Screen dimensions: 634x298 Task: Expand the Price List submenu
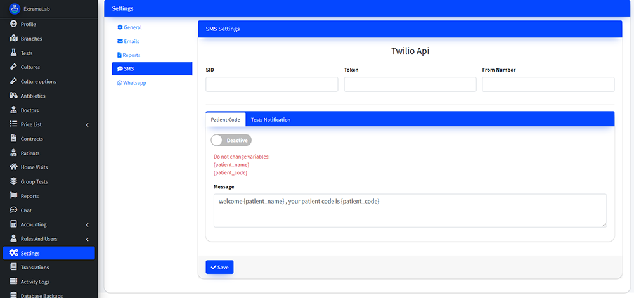87,124
